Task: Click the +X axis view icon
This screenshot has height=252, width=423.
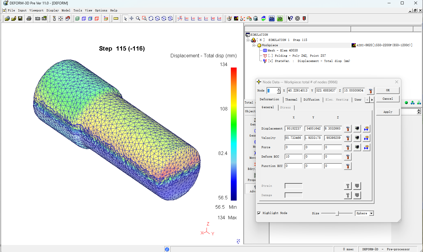Action: pos(187,18)
